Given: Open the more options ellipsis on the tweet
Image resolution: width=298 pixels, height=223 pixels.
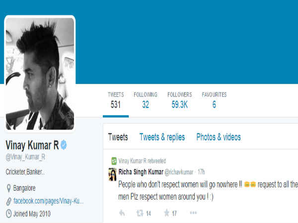Looking at the screenshot, I should coord(193,213).
